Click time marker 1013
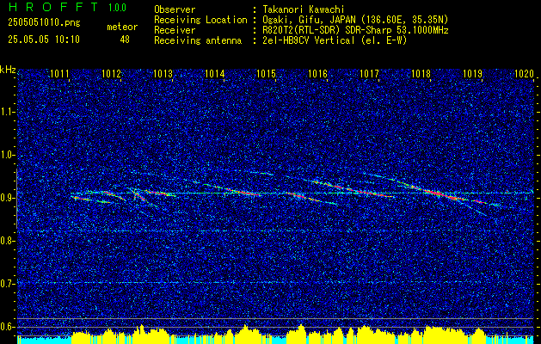Viewport: 541px width, 344px height. [163, 74]
